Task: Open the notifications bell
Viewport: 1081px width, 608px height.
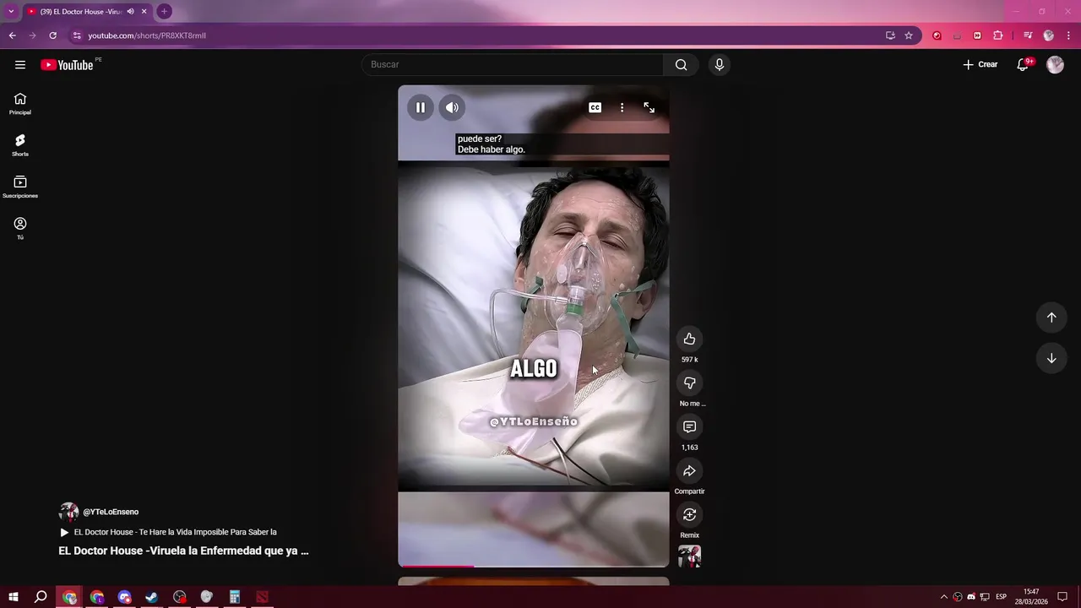Action: coord(1023,65)
